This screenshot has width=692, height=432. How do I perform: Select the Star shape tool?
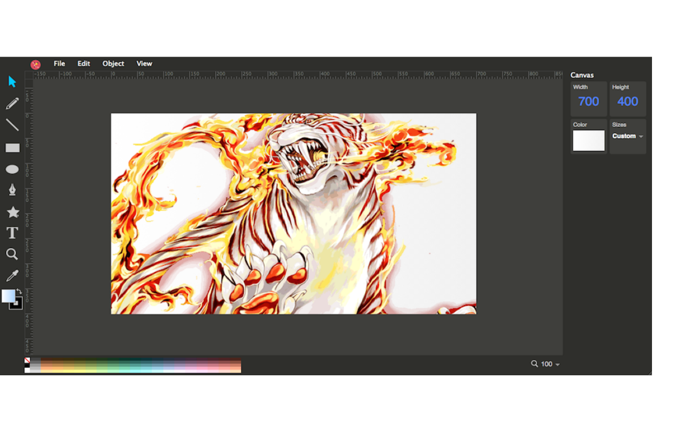tap(12, 212)
